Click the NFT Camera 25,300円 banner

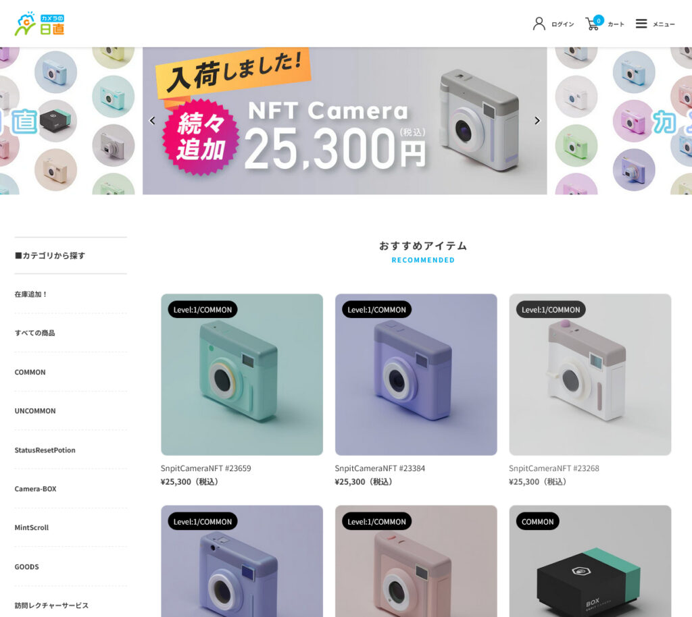(x=345, y=121)
